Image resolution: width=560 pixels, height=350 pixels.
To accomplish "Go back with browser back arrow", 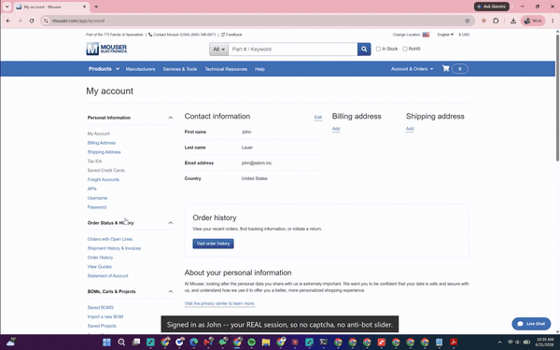I will click(x=8, y=21).
